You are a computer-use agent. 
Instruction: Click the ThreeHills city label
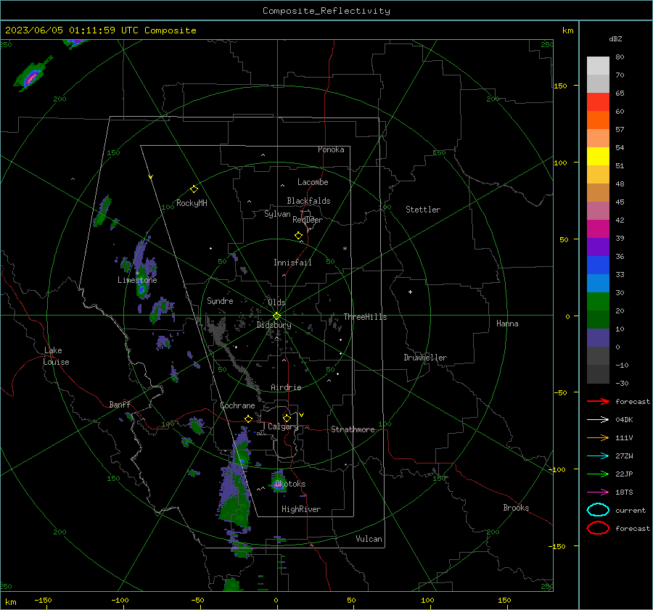click(365, 317)
